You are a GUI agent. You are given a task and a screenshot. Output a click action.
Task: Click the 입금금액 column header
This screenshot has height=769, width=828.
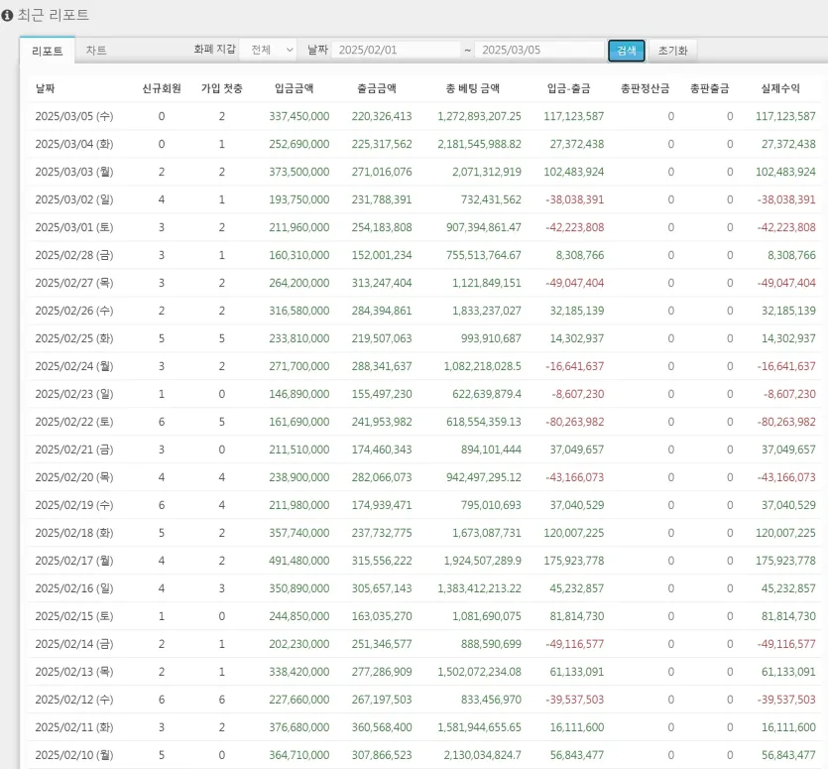[295, 88]
